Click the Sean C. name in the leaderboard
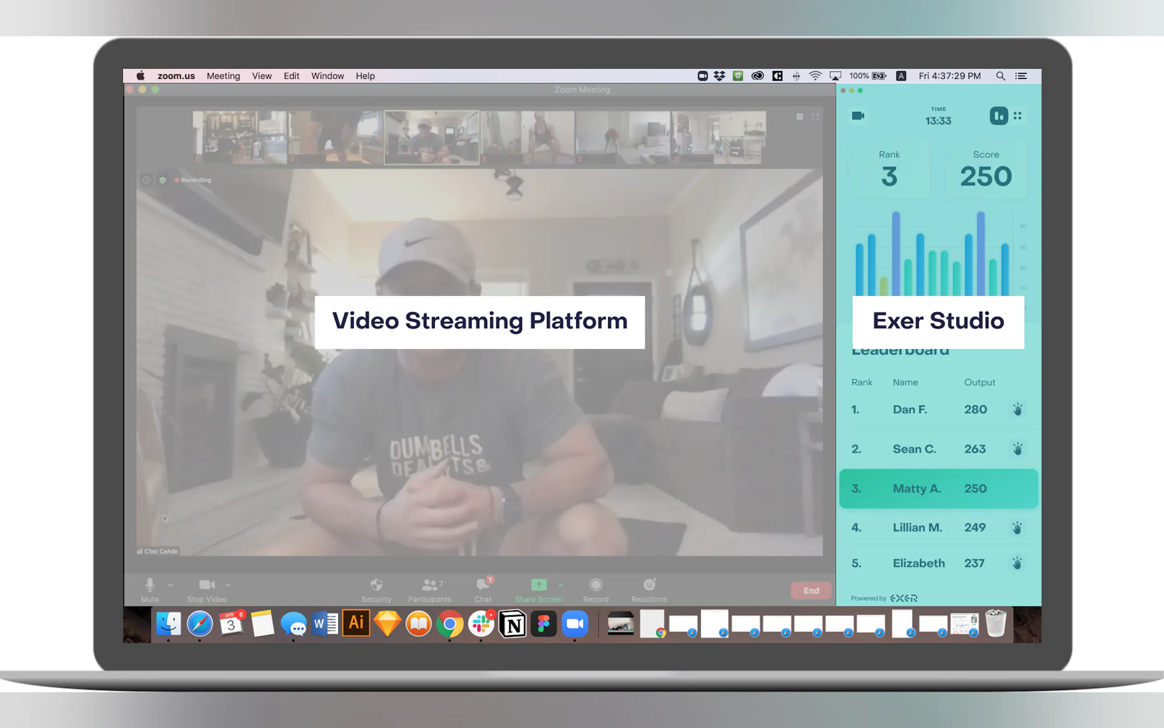1164x728 pixels. click(x=914, y=449)
